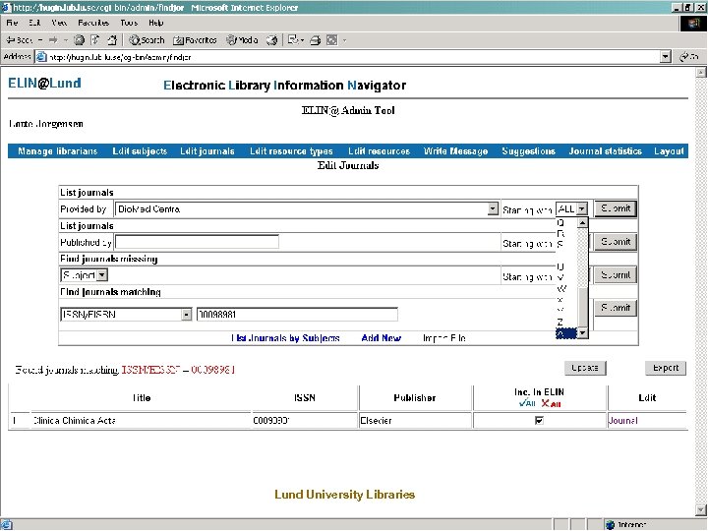Click the address bar URL field
Image resolution: width=708 pixels, height=531 pixels.
click(x=348, y=57)
